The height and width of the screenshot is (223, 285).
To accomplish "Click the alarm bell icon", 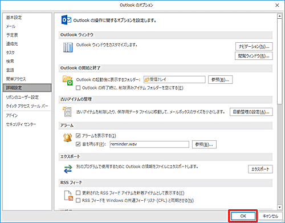I will tap(67, 137).
